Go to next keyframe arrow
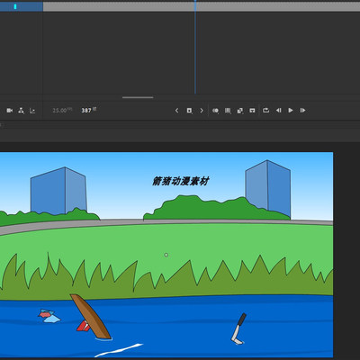360x360 pixels. point(202,111)
